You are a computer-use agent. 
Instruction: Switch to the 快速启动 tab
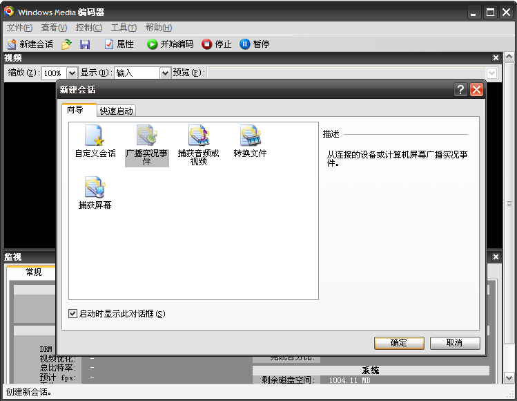(116, 111)
